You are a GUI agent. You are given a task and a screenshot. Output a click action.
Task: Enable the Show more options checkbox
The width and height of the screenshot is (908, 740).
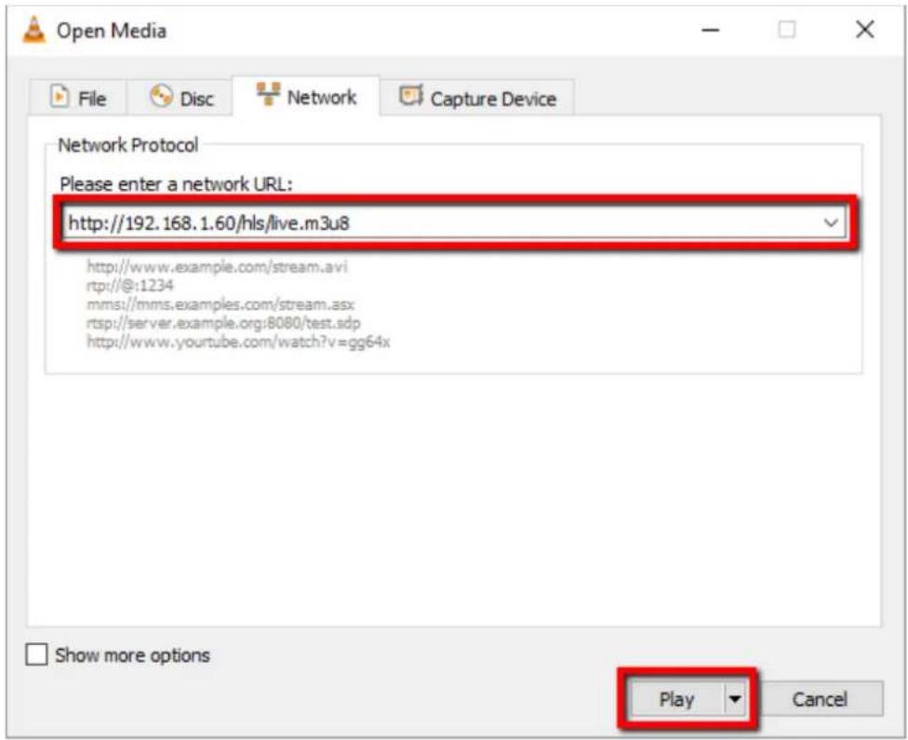[x=36, y=654]
